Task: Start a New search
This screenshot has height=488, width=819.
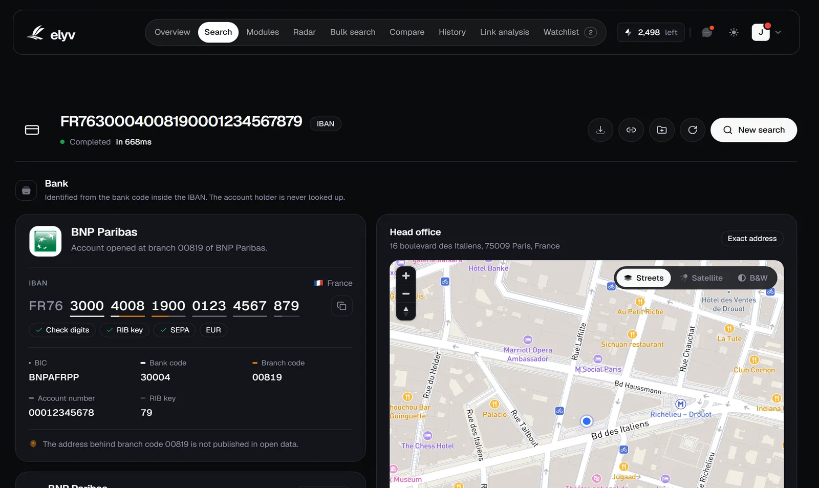Action: click(753, 130)
